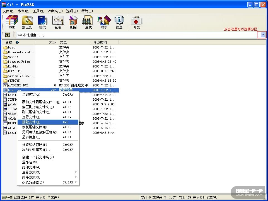
Task: Select the boot folder
Action: (x=9, y=47)
